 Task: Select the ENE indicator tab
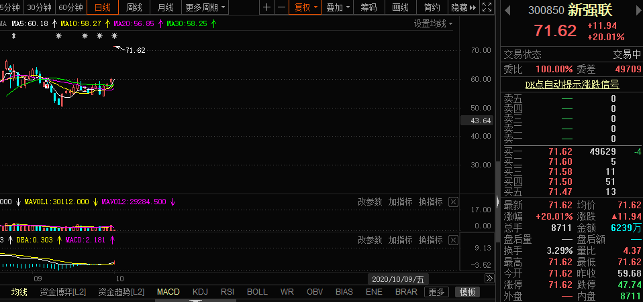click(x=374, y=292)
